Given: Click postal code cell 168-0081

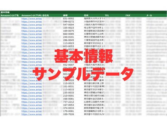Looking at the screenshot, I should point(69,99).
